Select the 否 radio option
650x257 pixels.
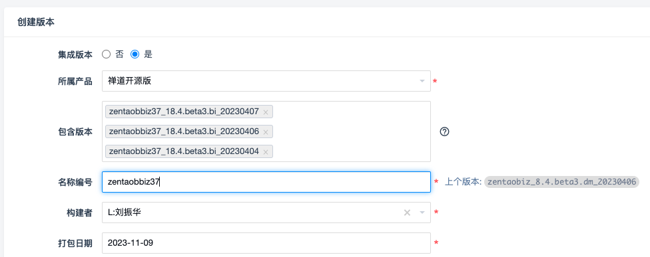[x=106, y=54]
